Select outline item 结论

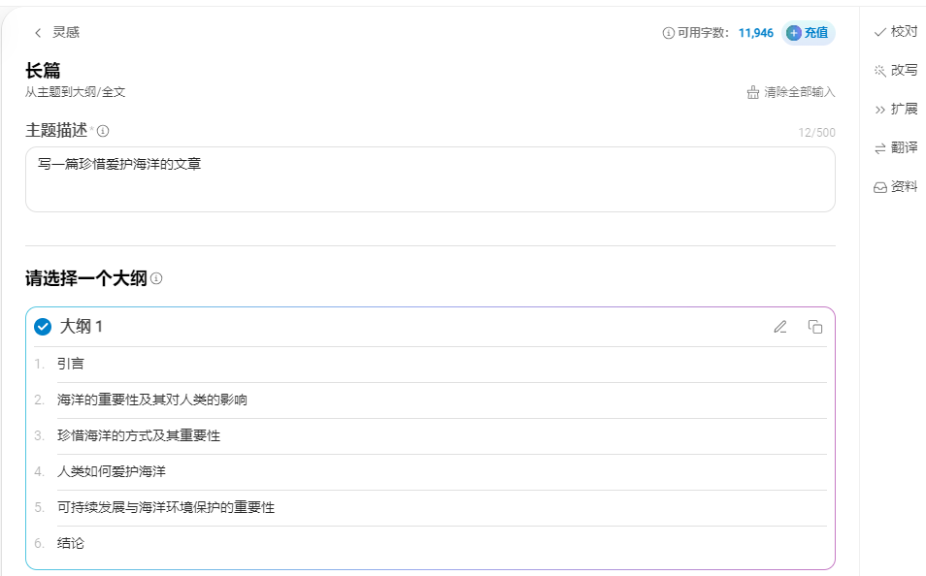point(73,543)
